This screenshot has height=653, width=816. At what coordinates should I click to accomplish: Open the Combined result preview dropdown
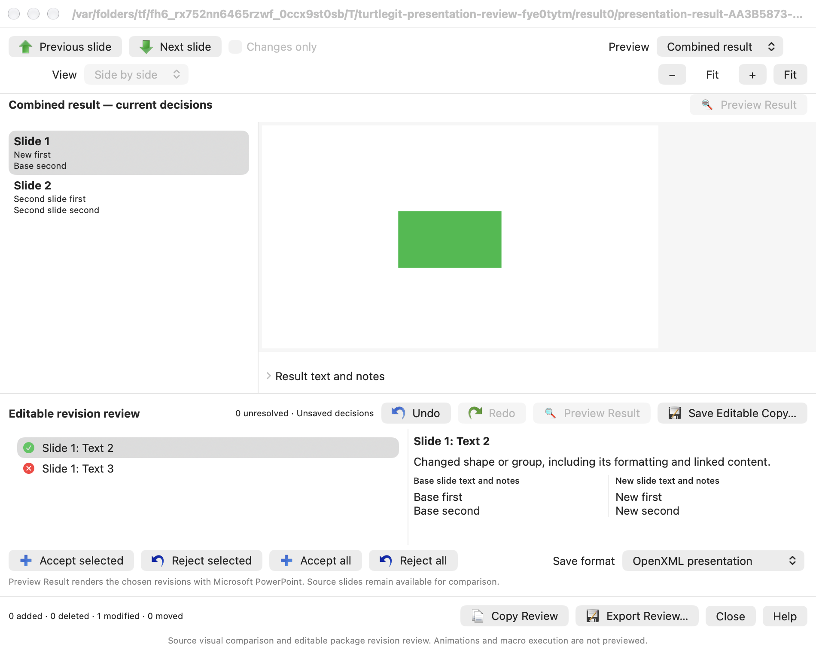720,47
